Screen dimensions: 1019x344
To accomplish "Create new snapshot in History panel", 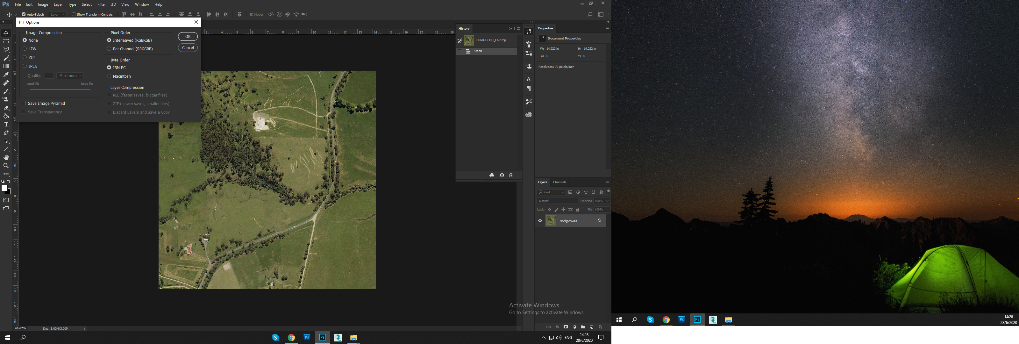I will click(x=502, y=175).
